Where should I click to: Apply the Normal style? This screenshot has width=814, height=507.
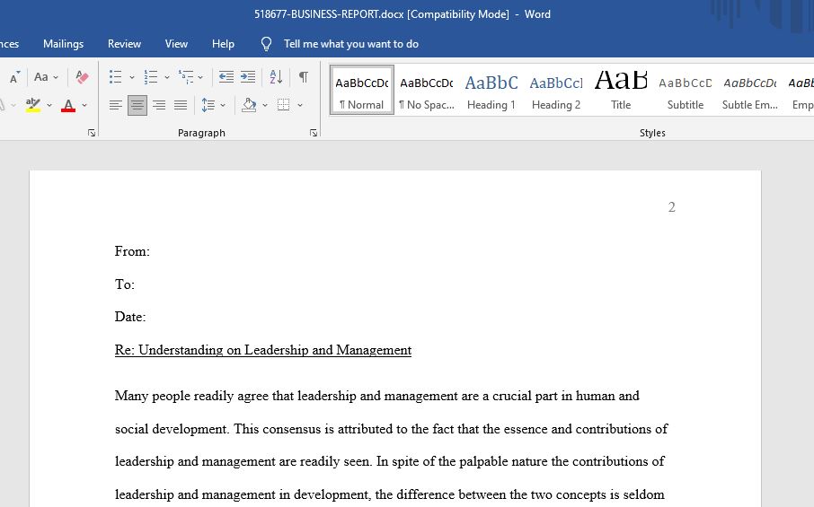362,90
